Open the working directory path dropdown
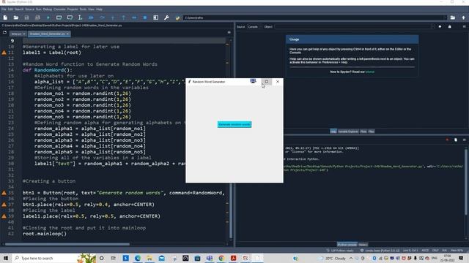Screen dimensions: 469x263 pos(445,18)
